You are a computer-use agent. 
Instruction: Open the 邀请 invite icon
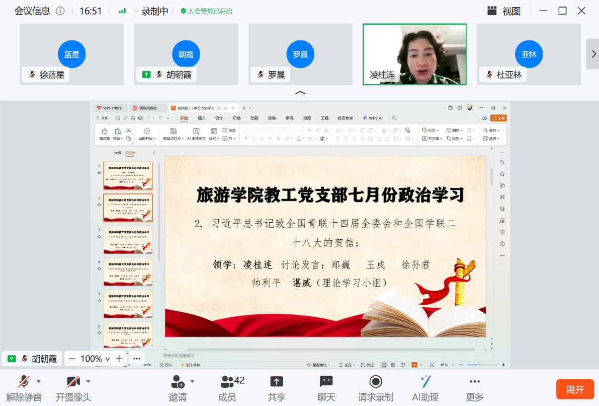pos(178,382)
